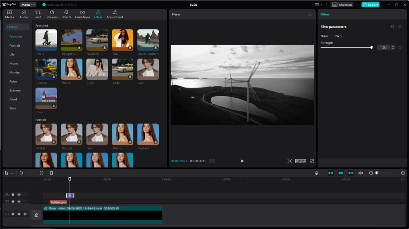Choose the BW 3 filter thumbnail
This screenshot has height=229, width=409.
[x=46, y=40]
